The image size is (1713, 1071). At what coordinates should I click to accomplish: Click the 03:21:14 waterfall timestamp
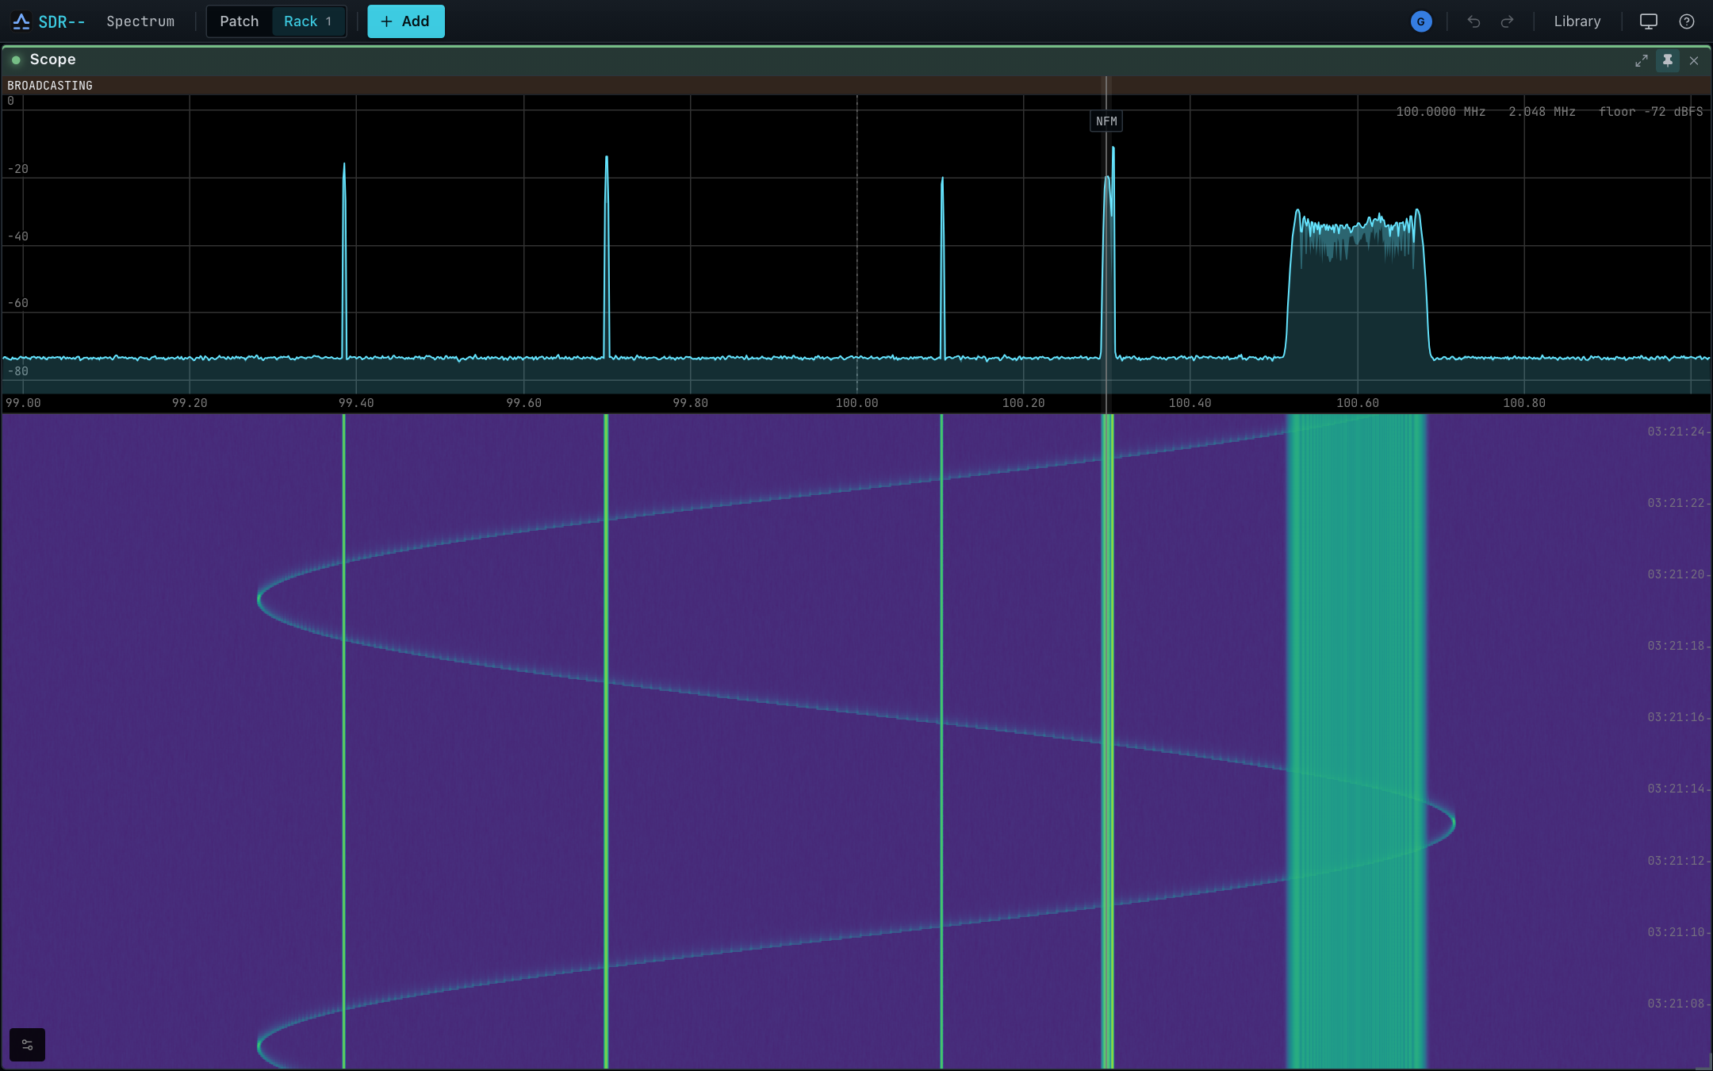point(1676,789)
